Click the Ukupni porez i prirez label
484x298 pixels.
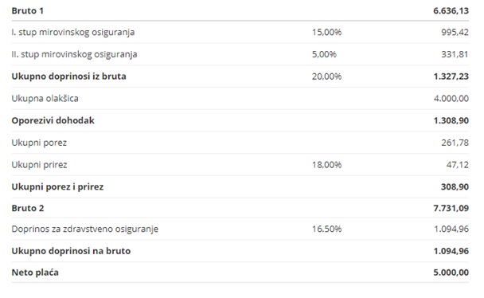tap(58, 186)
